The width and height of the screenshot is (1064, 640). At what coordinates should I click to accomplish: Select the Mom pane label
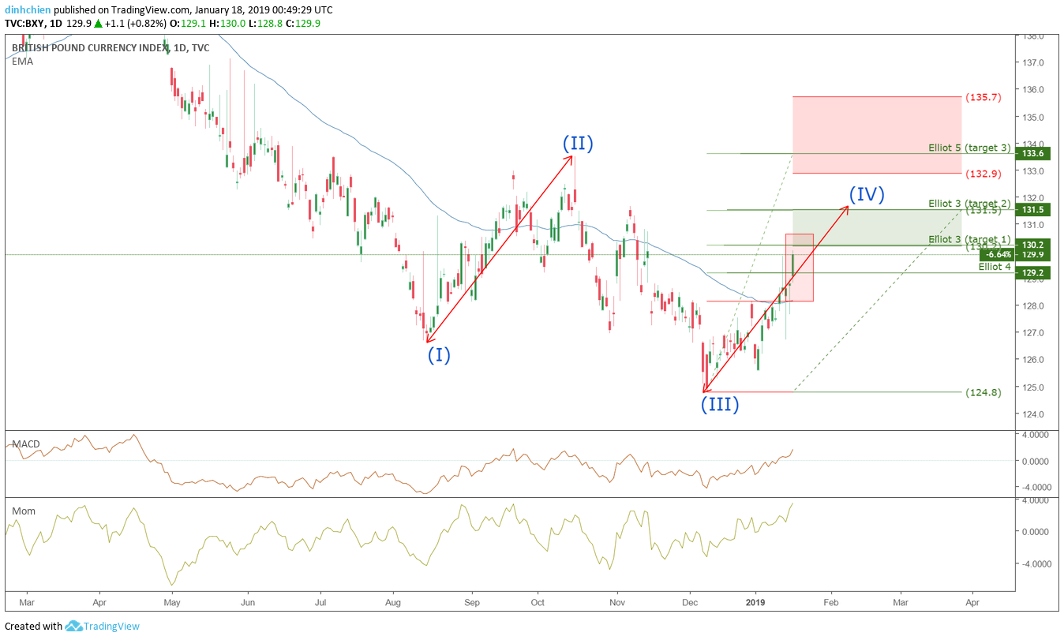click(24, 511)
